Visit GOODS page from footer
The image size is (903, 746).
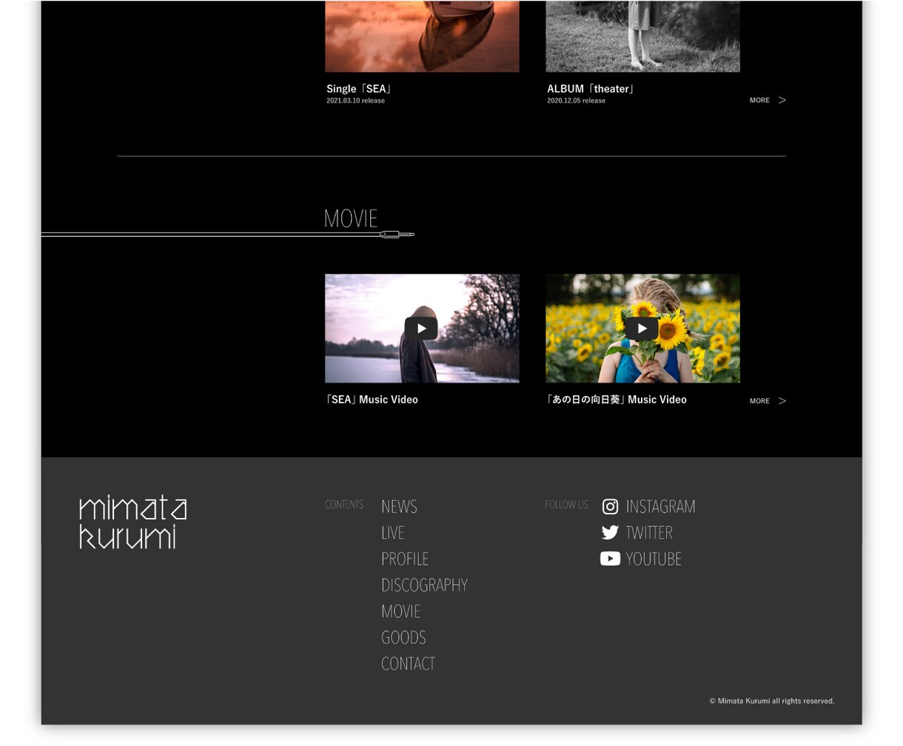click(403, 638)
